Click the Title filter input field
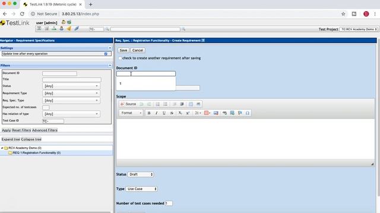 coord(72,79)
